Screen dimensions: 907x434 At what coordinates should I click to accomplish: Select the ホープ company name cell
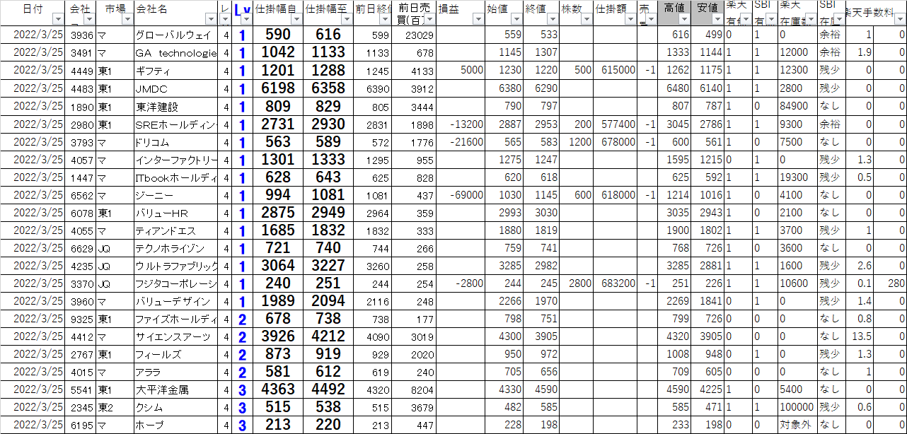(175, 425)
